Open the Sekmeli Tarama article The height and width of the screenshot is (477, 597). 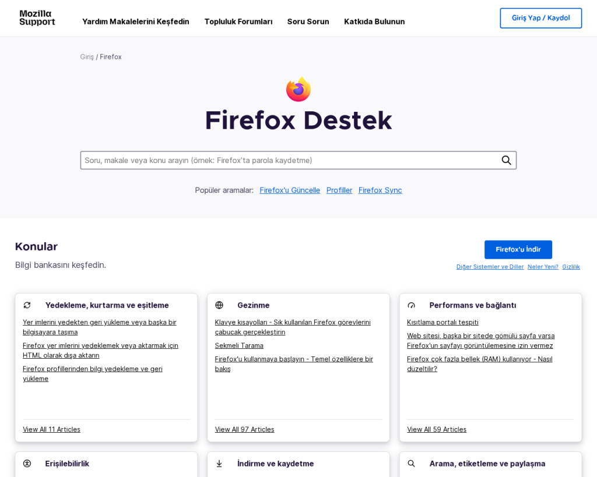tap(239, 345)
